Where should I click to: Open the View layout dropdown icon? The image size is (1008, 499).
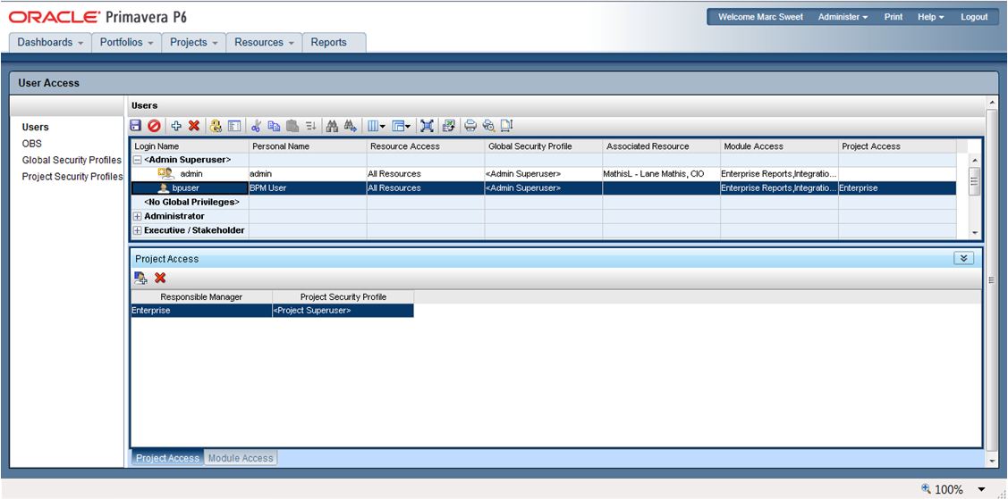[401, 126]
